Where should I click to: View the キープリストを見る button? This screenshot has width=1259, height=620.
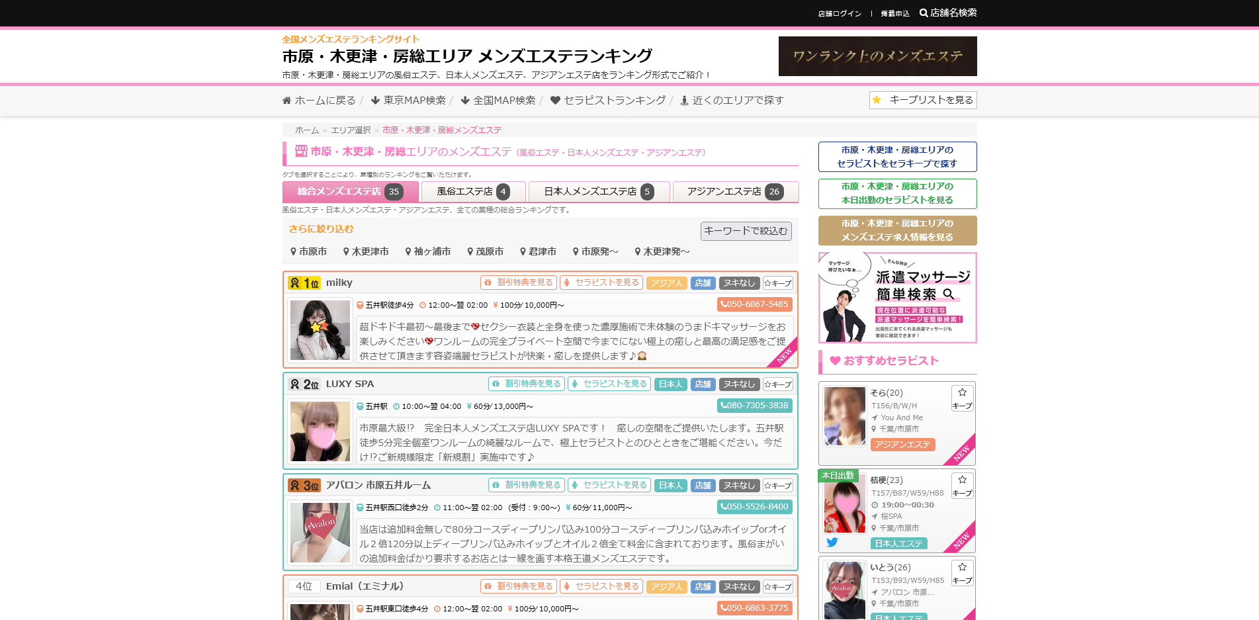click(x=923, y=100)
